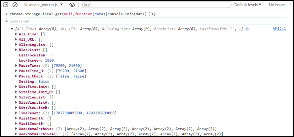
Task: Expand the WeekdataArchive array
Action: [x=16, y=128]
